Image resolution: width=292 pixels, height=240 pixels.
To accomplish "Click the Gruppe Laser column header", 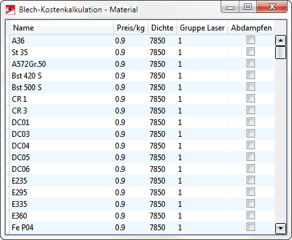I will tap(202, 28).
